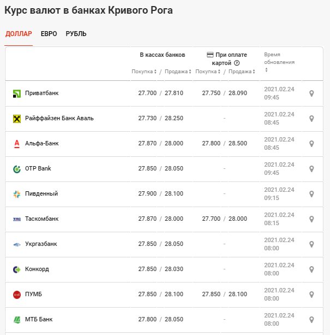Sort by card payment Продажа column
The image size is (330, 335).
(242, 72)
